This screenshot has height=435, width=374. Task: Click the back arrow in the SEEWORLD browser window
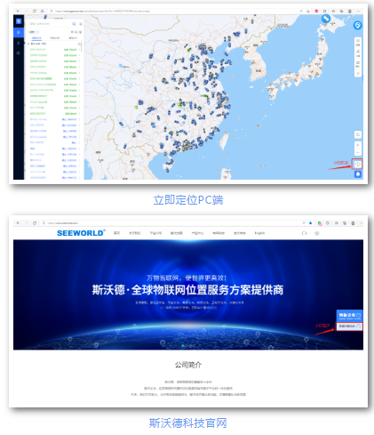pyautogui.click(x=19, y=223)
